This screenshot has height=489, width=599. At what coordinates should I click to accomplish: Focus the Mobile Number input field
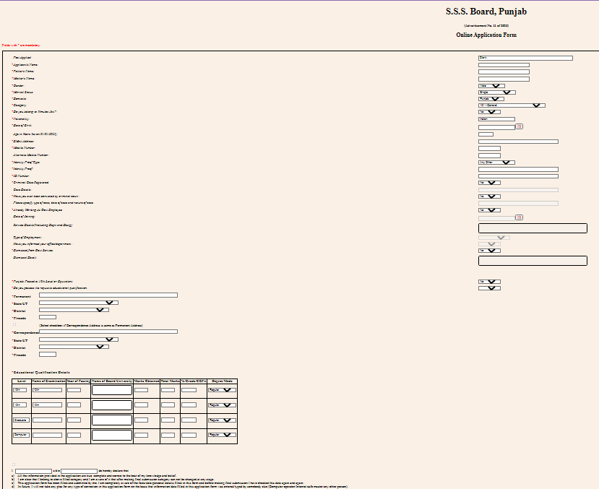coord(489,149)
